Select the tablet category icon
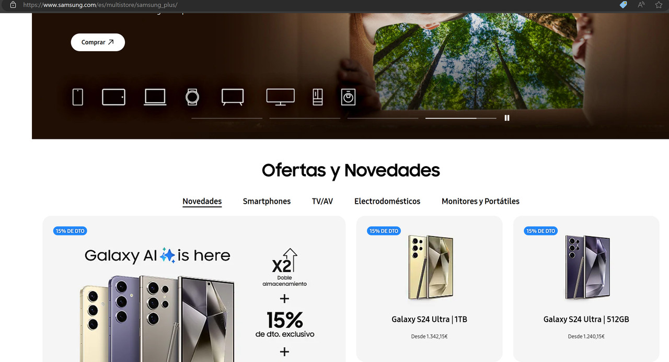The height and width of the screenshot is (362, 669). point(113,97)
